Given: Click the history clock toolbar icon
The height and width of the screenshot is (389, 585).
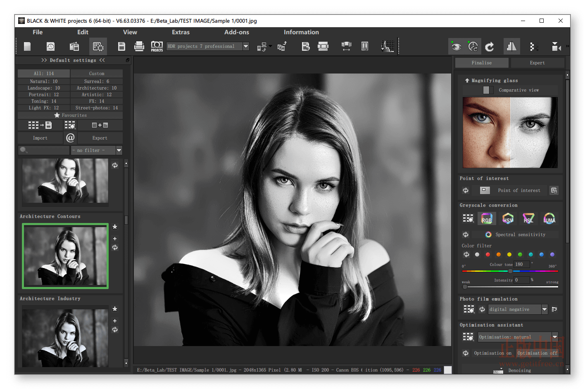Looking at the screenshot, I should coord(50,47).
